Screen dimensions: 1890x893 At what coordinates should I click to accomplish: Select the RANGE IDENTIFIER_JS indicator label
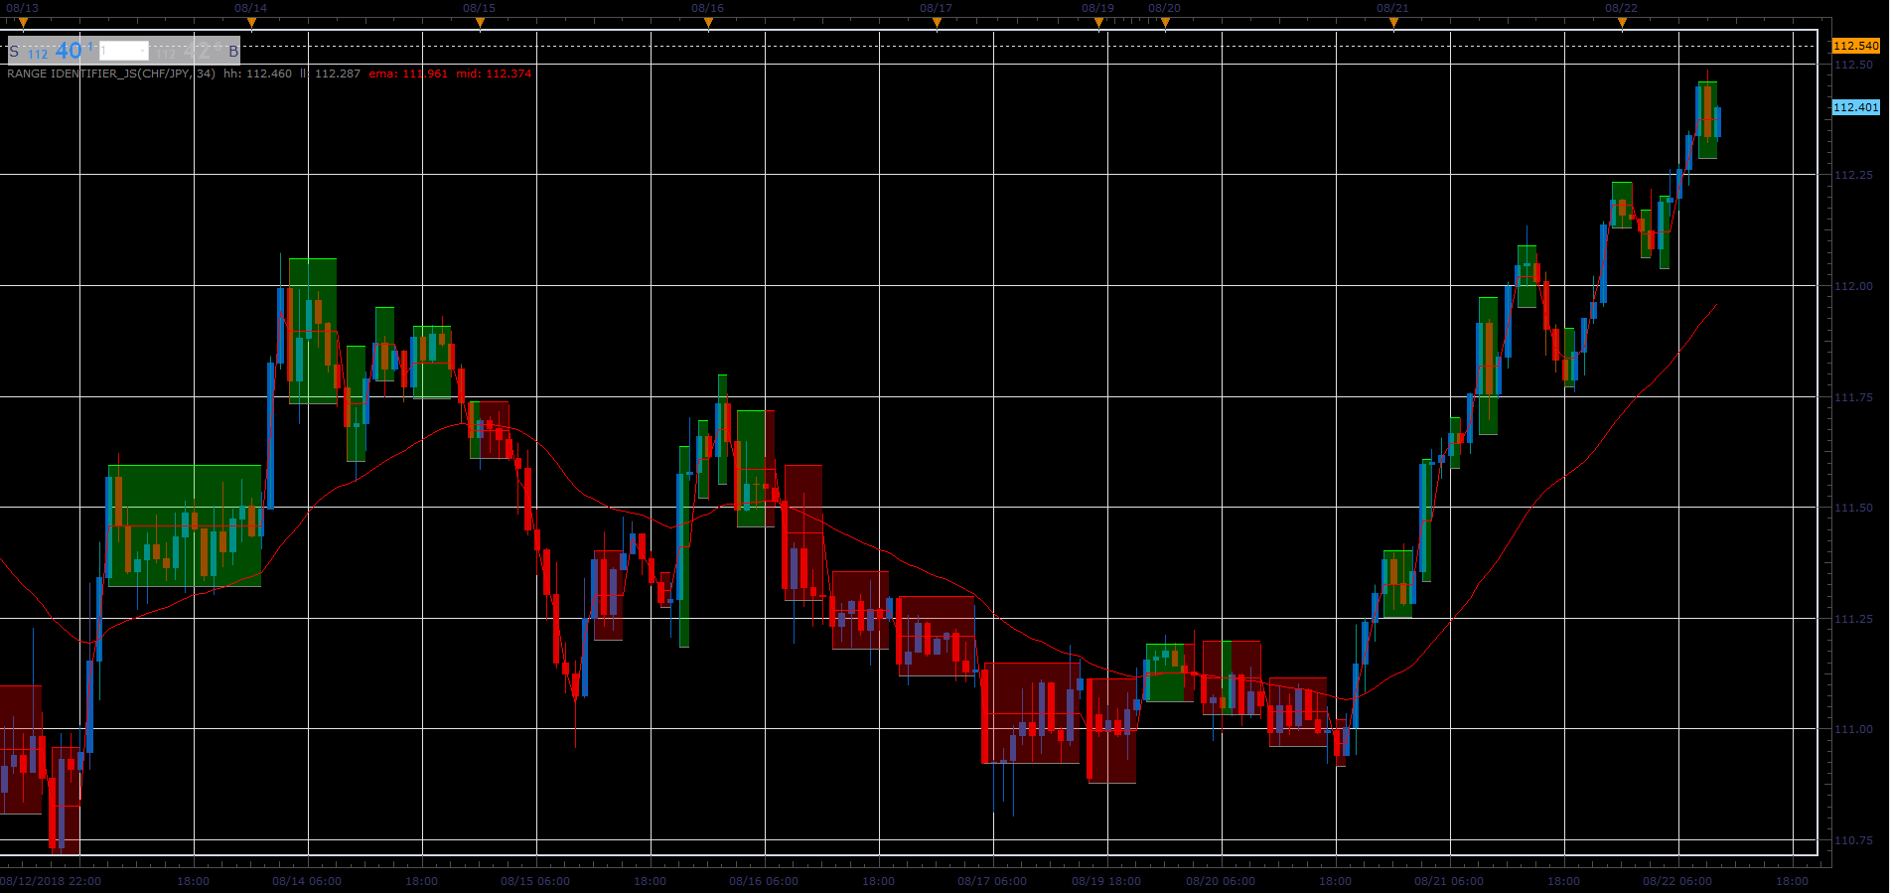coord(111,74)
